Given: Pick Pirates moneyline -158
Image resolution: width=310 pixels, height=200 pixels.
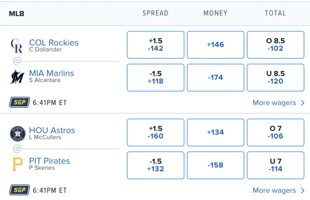Looking at the screenshot, I should tap(215, 165).
